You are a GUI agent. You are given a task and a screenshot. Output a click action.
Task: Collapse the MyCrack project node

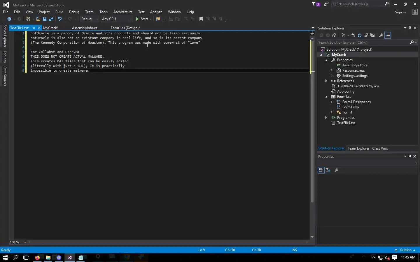pos(321,55)
